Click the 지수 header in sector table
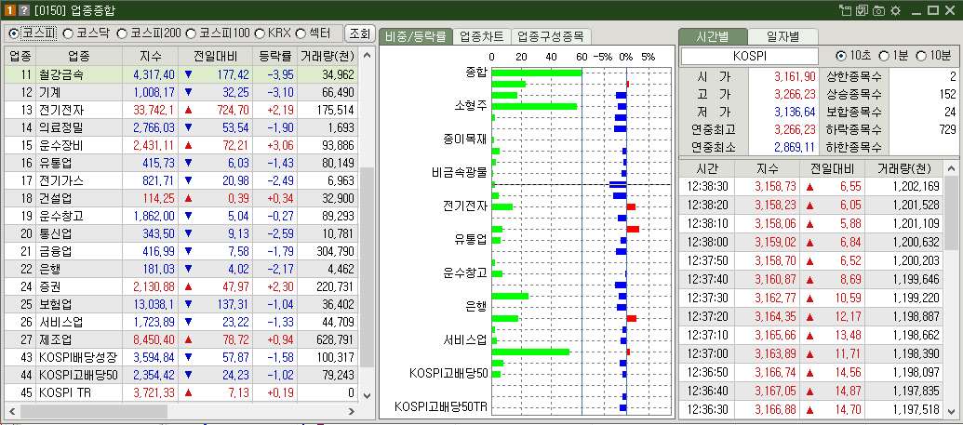The width and height of the screenshot is (963, 425). tap(151, 57)
